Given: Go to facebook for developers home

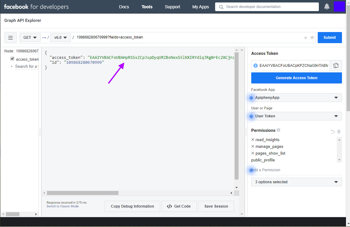Looking at the screenshot, I should (36, 7).
